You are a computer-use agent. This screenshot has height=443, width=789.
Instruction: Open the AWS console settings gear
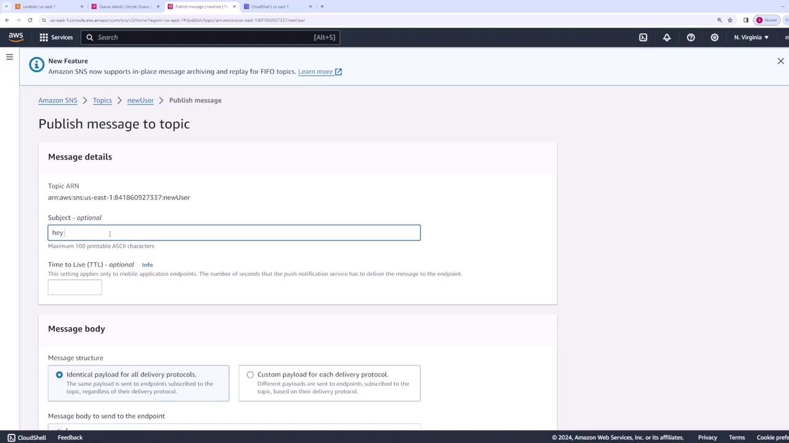point(714,38)
